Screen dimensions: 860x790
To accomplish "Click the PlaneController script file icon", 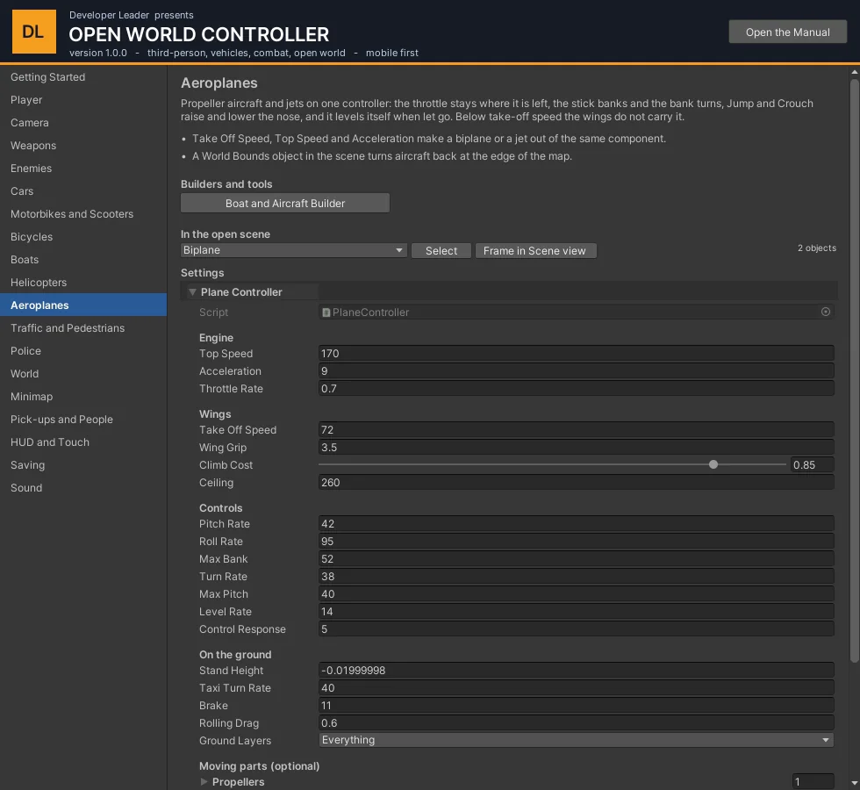I will tap(326, 312).
